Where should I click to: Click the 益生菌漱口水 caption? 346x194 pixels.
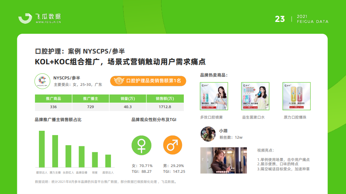253,117
